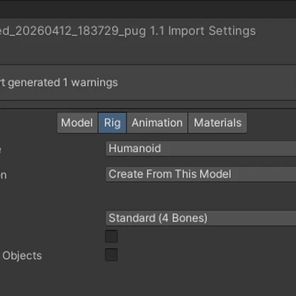Switch to the Model tab
The width and height of the screenshot is (296, 296).
pos(77,123)
